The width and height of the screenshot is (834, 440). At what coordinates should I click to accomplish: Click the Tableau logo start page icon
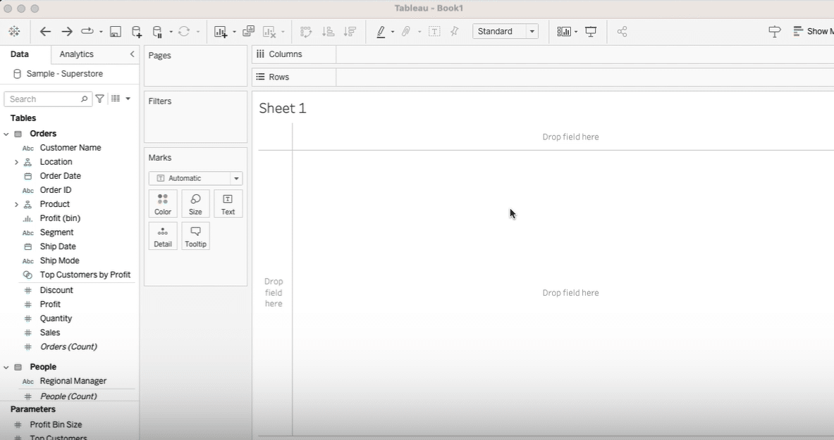tap(14, 32)
